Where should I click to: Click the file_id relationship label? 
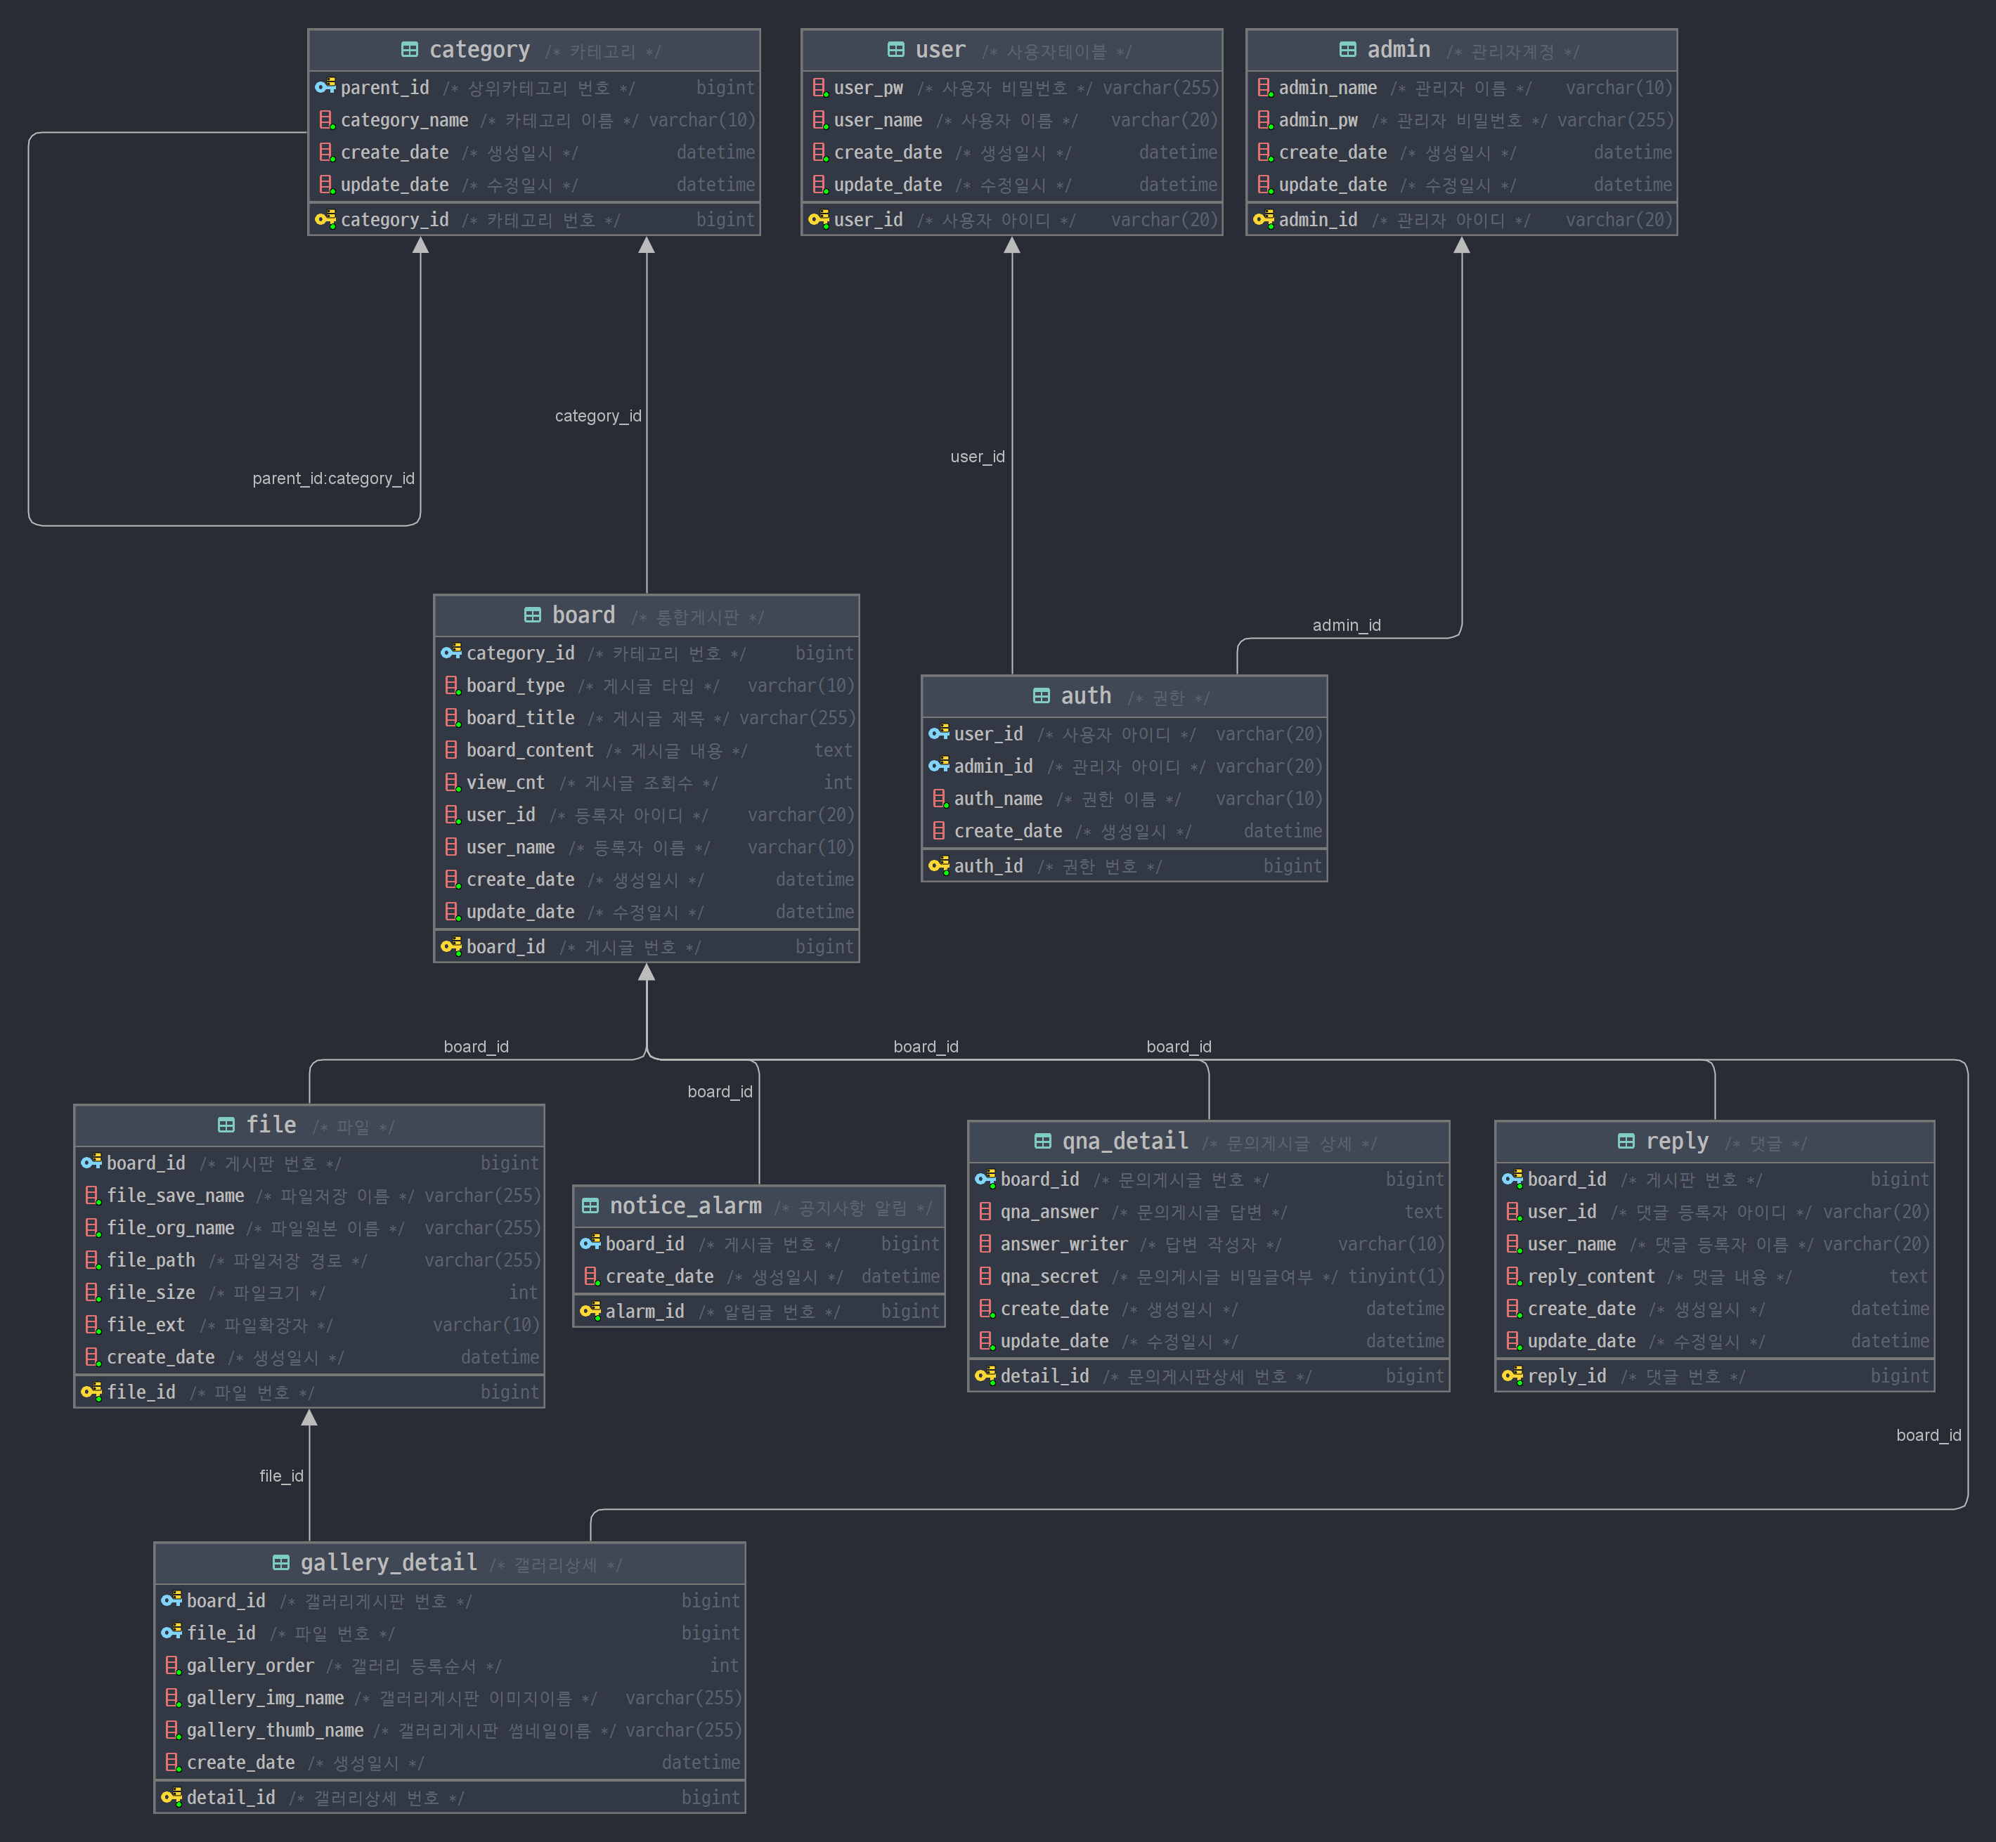coord(281,1476)
